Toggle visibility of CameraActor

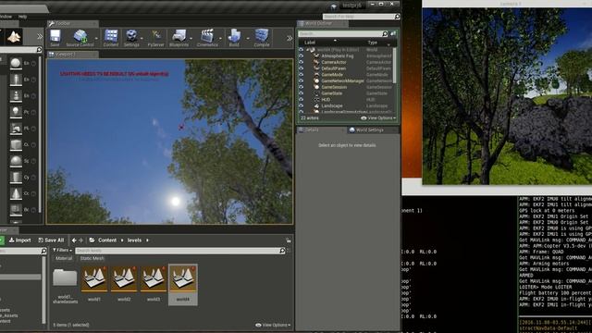tap(302, 62)
